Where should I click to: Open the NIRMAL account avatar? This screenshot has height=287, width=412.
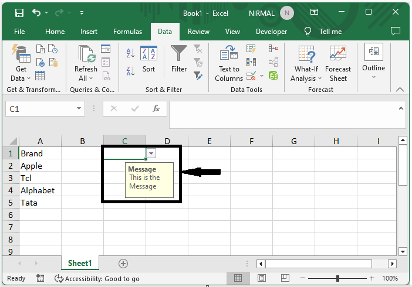point(286,13)
